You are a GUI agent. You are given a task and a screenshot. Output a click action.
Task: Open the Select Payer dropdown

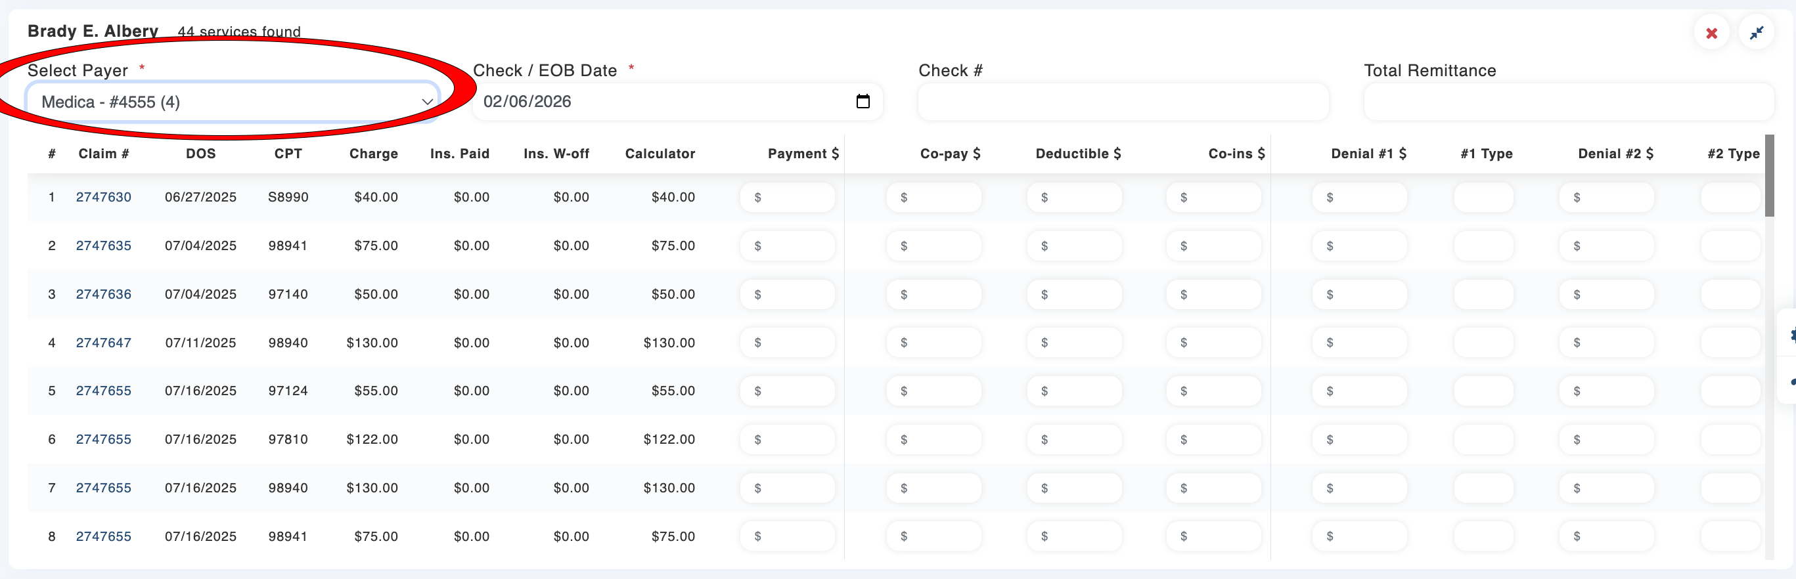click(233, 102)
